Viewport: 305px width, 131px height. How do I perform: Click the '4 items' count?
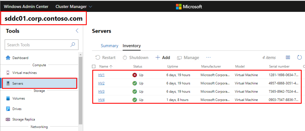coord(269,58)
